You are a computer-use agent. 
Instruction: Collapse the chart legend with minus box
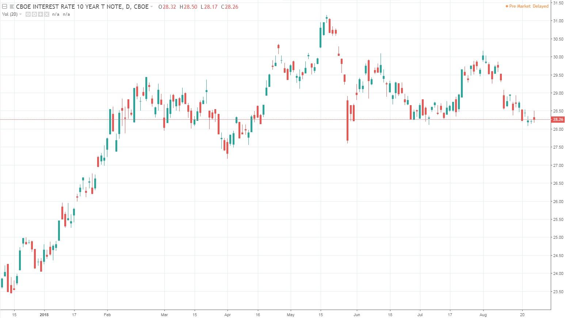(x=4, y=6)
